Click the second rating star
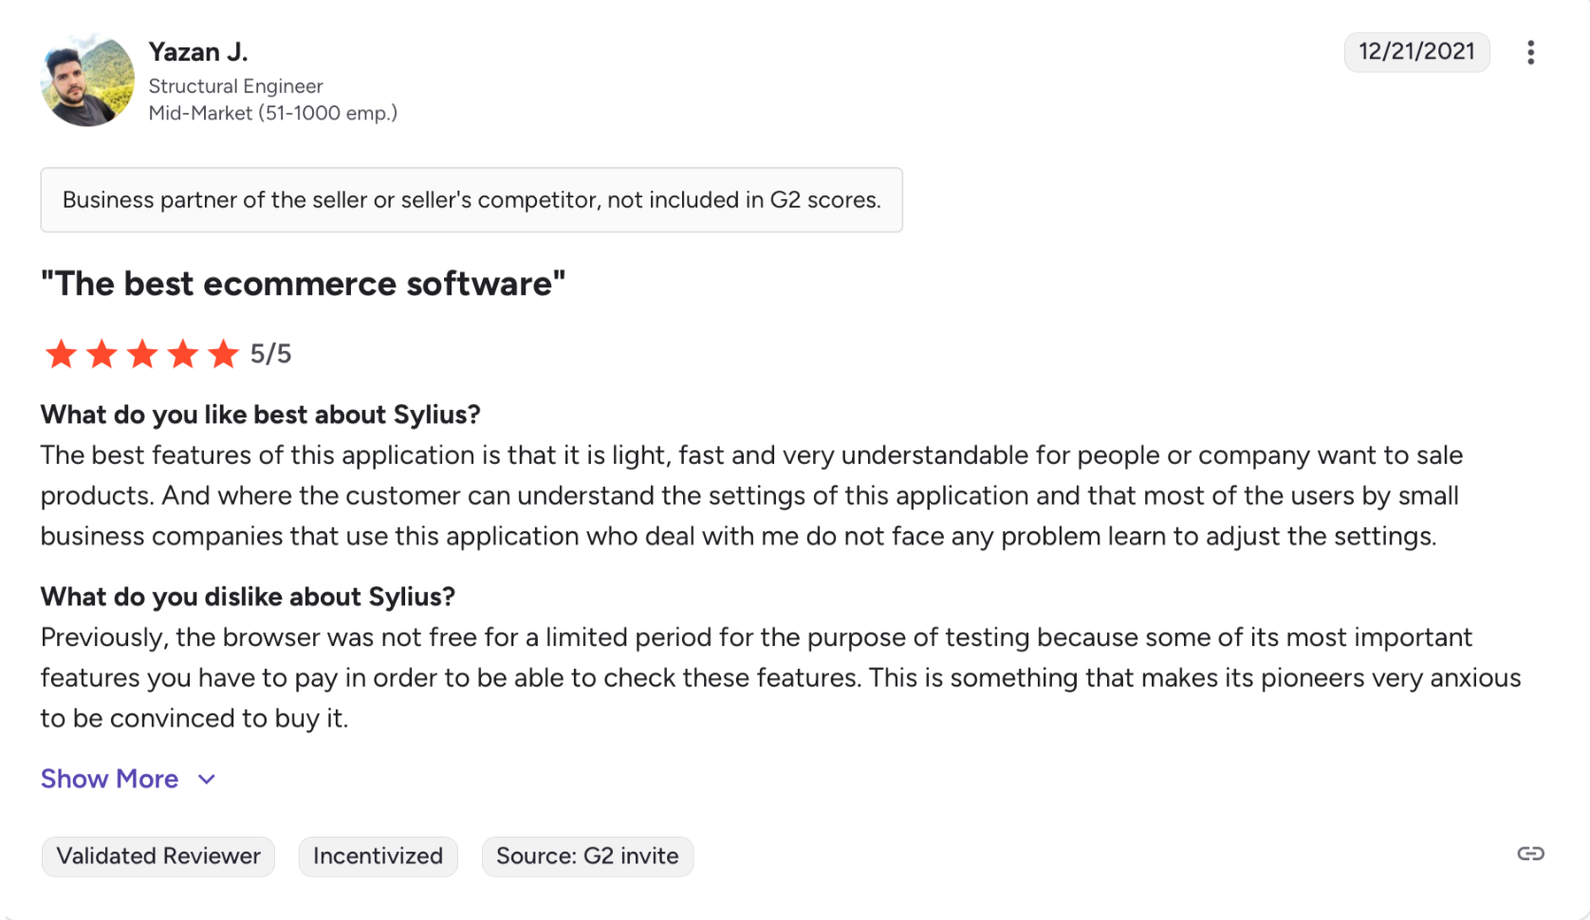 [x=102, y=354]
